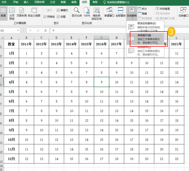Choose Freeze First Column (冻结首列)
Viewport: 189px width, 171px height.
point(145,51)
